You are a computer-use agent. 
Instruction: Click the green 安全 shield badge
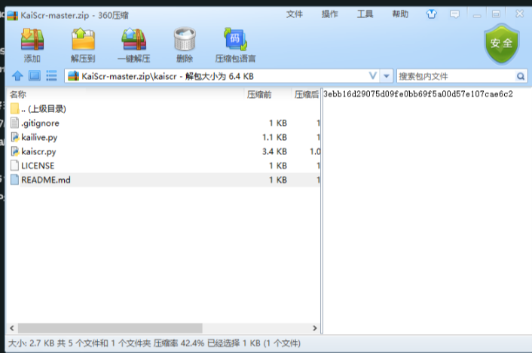click(501, 44)
